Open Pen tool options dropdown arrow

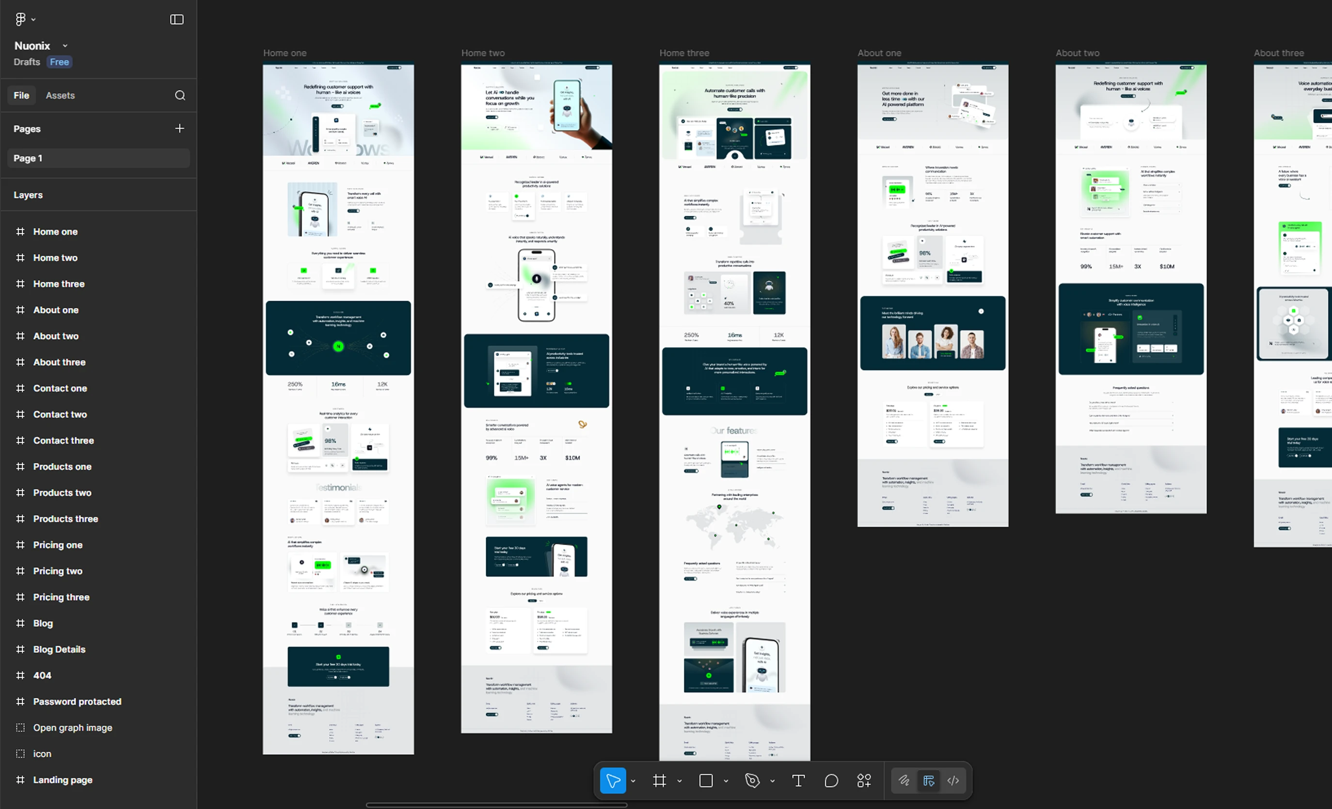point(772,781)
